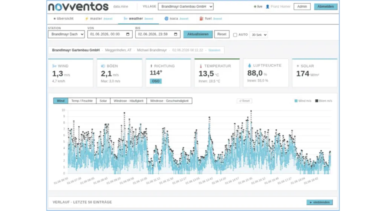The height and width of the screenshot is (211, 386).
Task: Click the wind value 1,3
Action: pos(57,73)
